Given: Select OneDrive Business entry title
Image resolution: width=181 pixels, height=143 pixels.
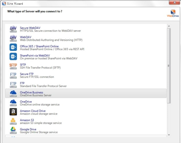Looking at the screenshot, I should click(31, 92).
